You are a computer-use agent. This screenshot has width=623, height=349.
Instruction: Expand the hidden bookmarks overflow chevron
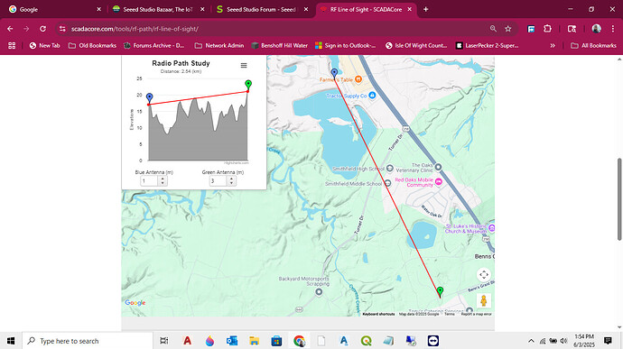click(553, 46)
